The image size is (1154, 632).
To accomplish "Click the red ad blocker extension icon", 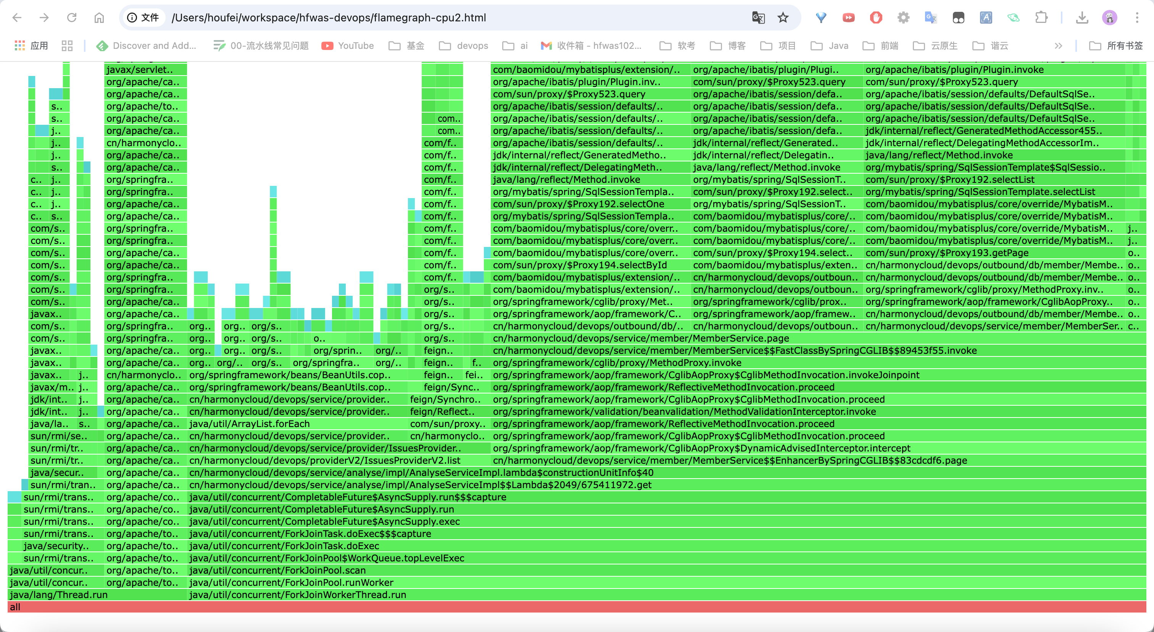I will (x=876, y=18).
